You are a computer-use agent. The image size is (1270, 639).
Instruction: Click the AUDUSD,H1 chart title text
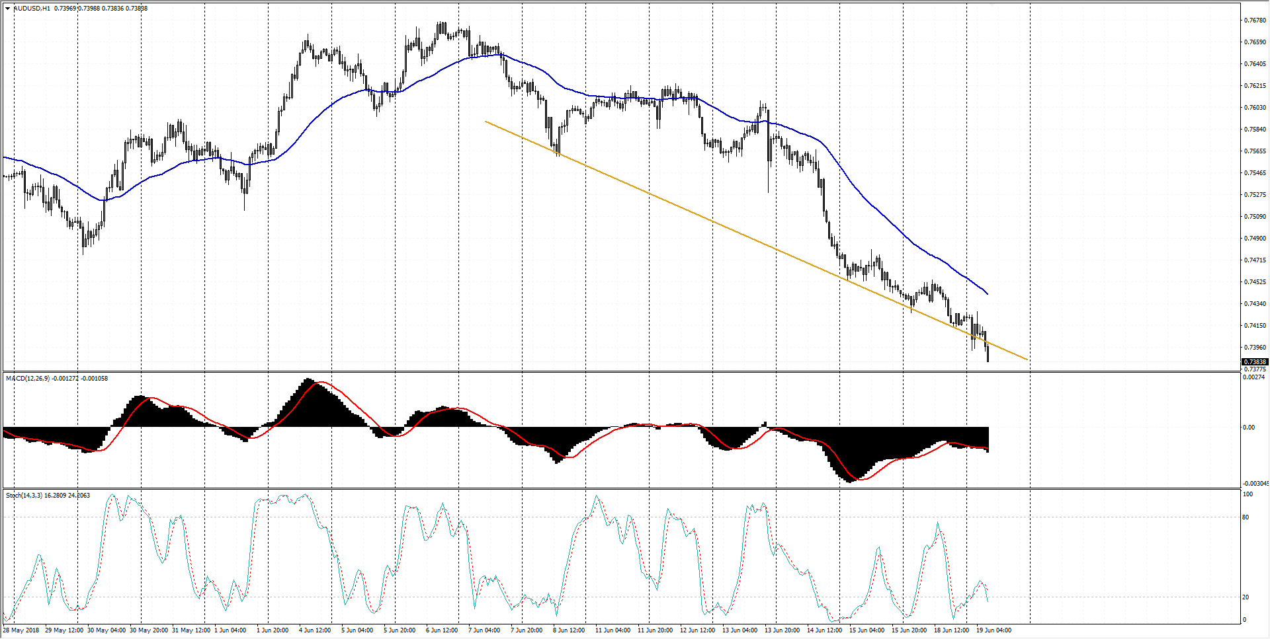pyautogui.click(x=32, y=9)
